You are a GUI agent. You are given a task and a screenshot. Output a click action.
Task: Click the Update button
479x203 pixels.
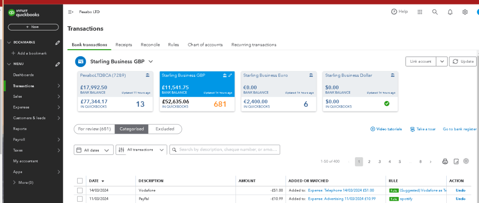pos(463,61)
